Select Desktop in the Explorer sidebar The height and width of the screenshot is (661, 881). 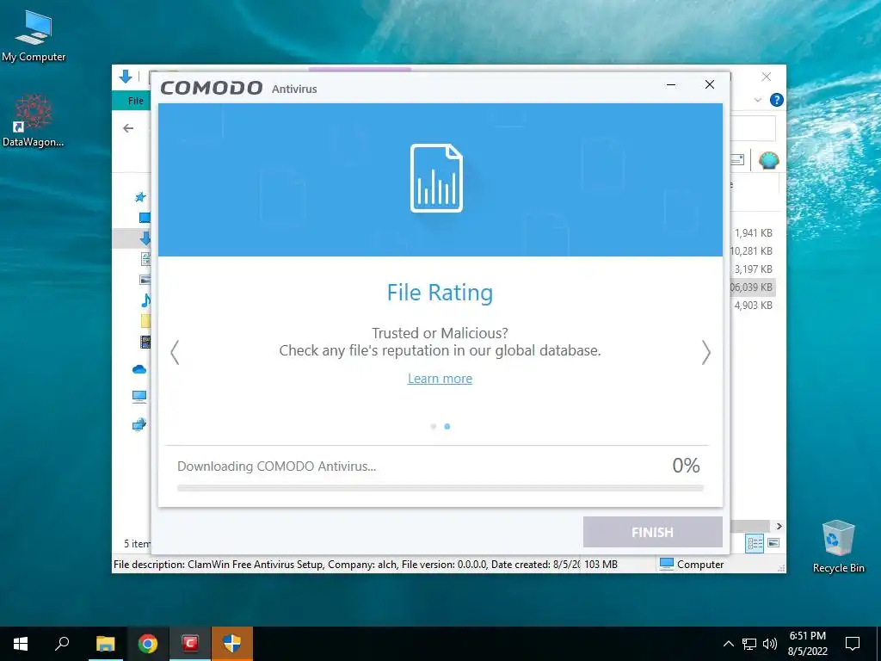145,218
